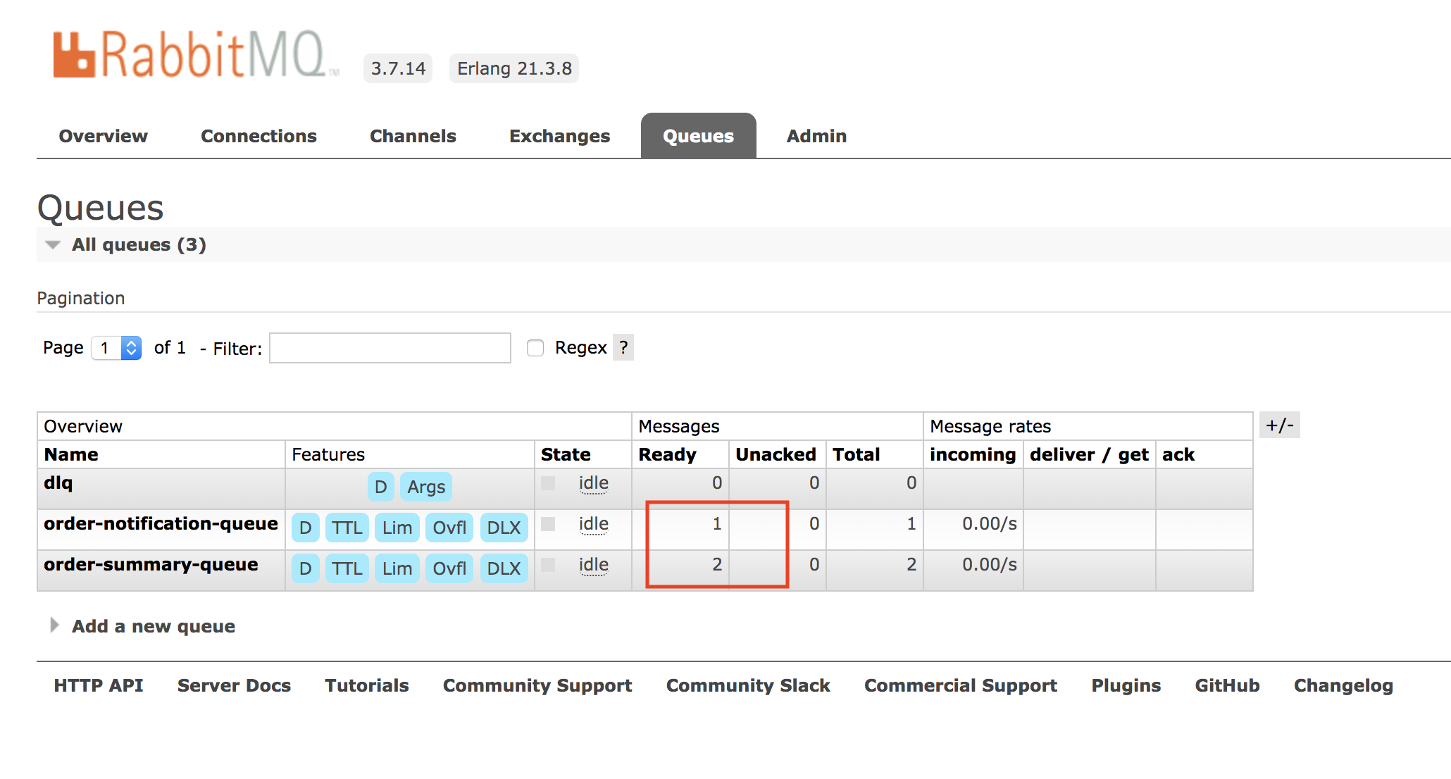Expand Add a new queue section
This screenshot has width=1451, height=779.
(153, 626)
